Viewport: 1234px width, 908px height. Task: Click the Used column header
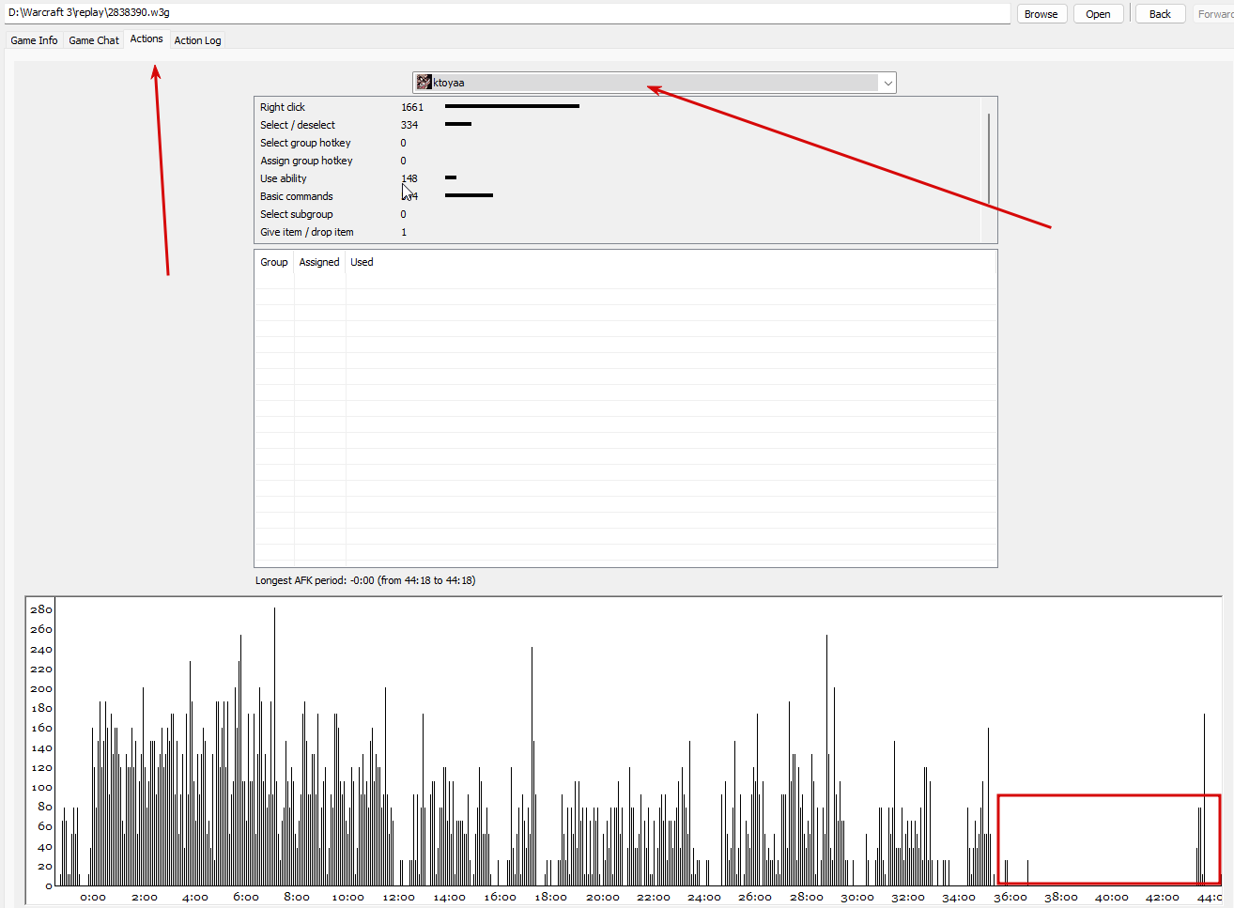362,262
